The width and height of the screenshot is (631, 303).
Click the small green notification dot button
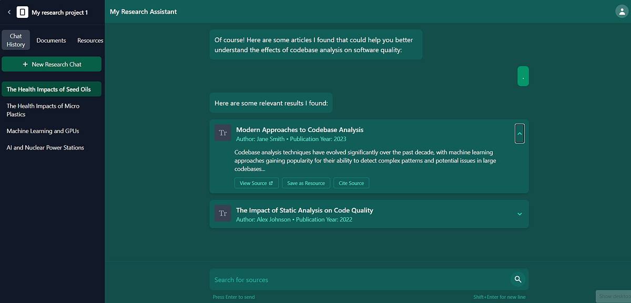pos(523,76)
